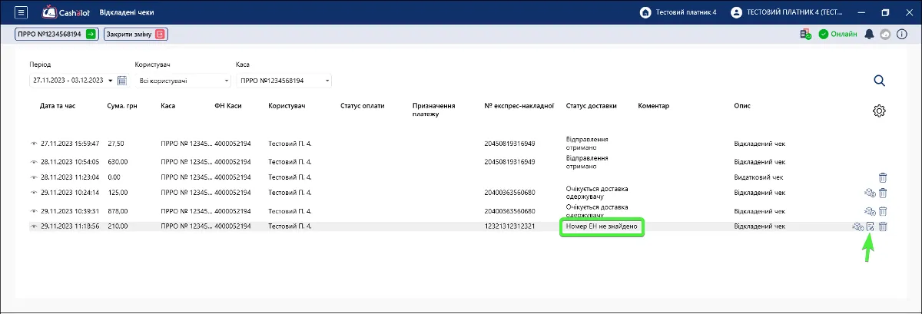Click the ПРРО №1234568194 button in the toolbar
The height and width of the screenshot is (314, 922).
click(56, 34)
